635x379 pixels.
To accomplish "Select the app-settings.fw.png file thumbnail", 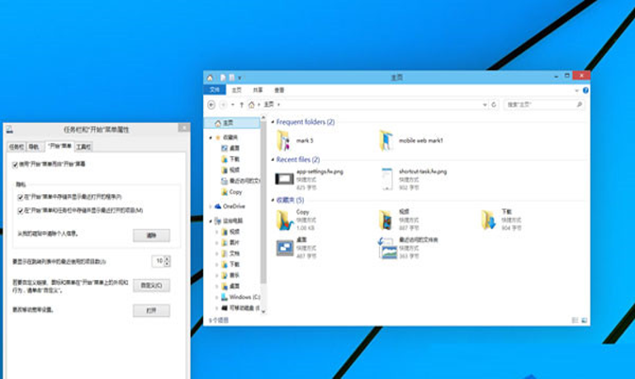I will (x=285, y=179).
